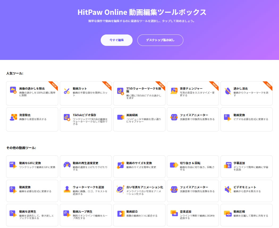Viewport: 279px width, 228px height.
Task: Click the 動画を逆再生 title link
Action: click(28, 212)
